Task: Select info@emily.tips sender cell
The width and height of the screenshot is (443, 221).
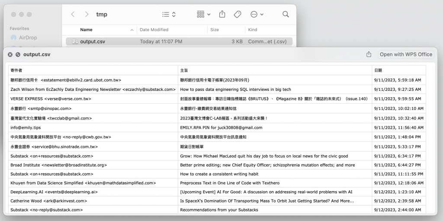Action: click(x=93, y=128)
